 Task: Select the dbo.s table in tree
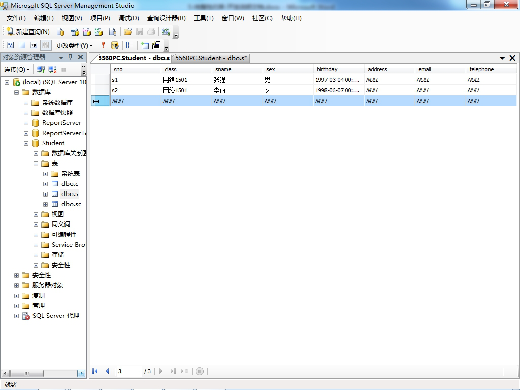point(70,194)
